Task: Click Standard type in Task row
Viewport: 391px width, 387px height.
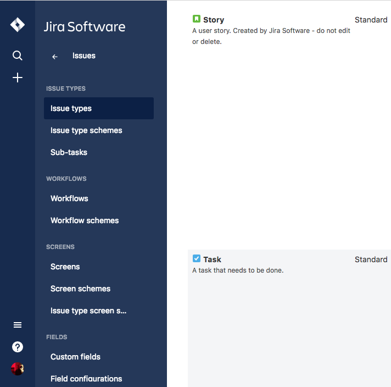Action: 371,259
